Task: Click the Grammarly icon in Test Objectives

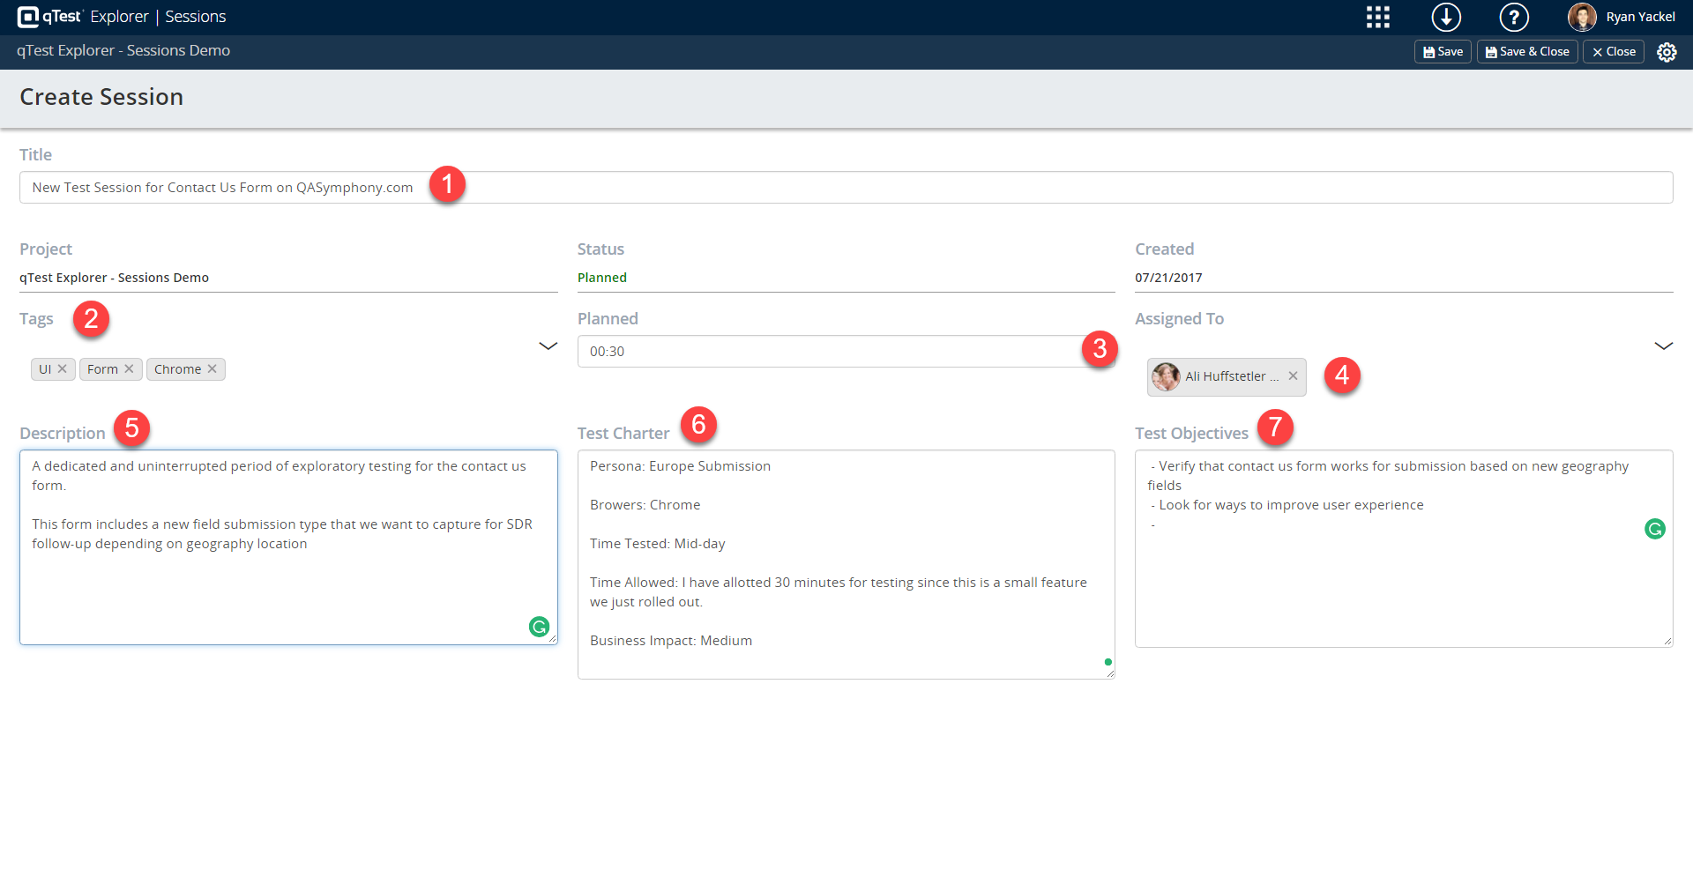Action: (1654, 529)
